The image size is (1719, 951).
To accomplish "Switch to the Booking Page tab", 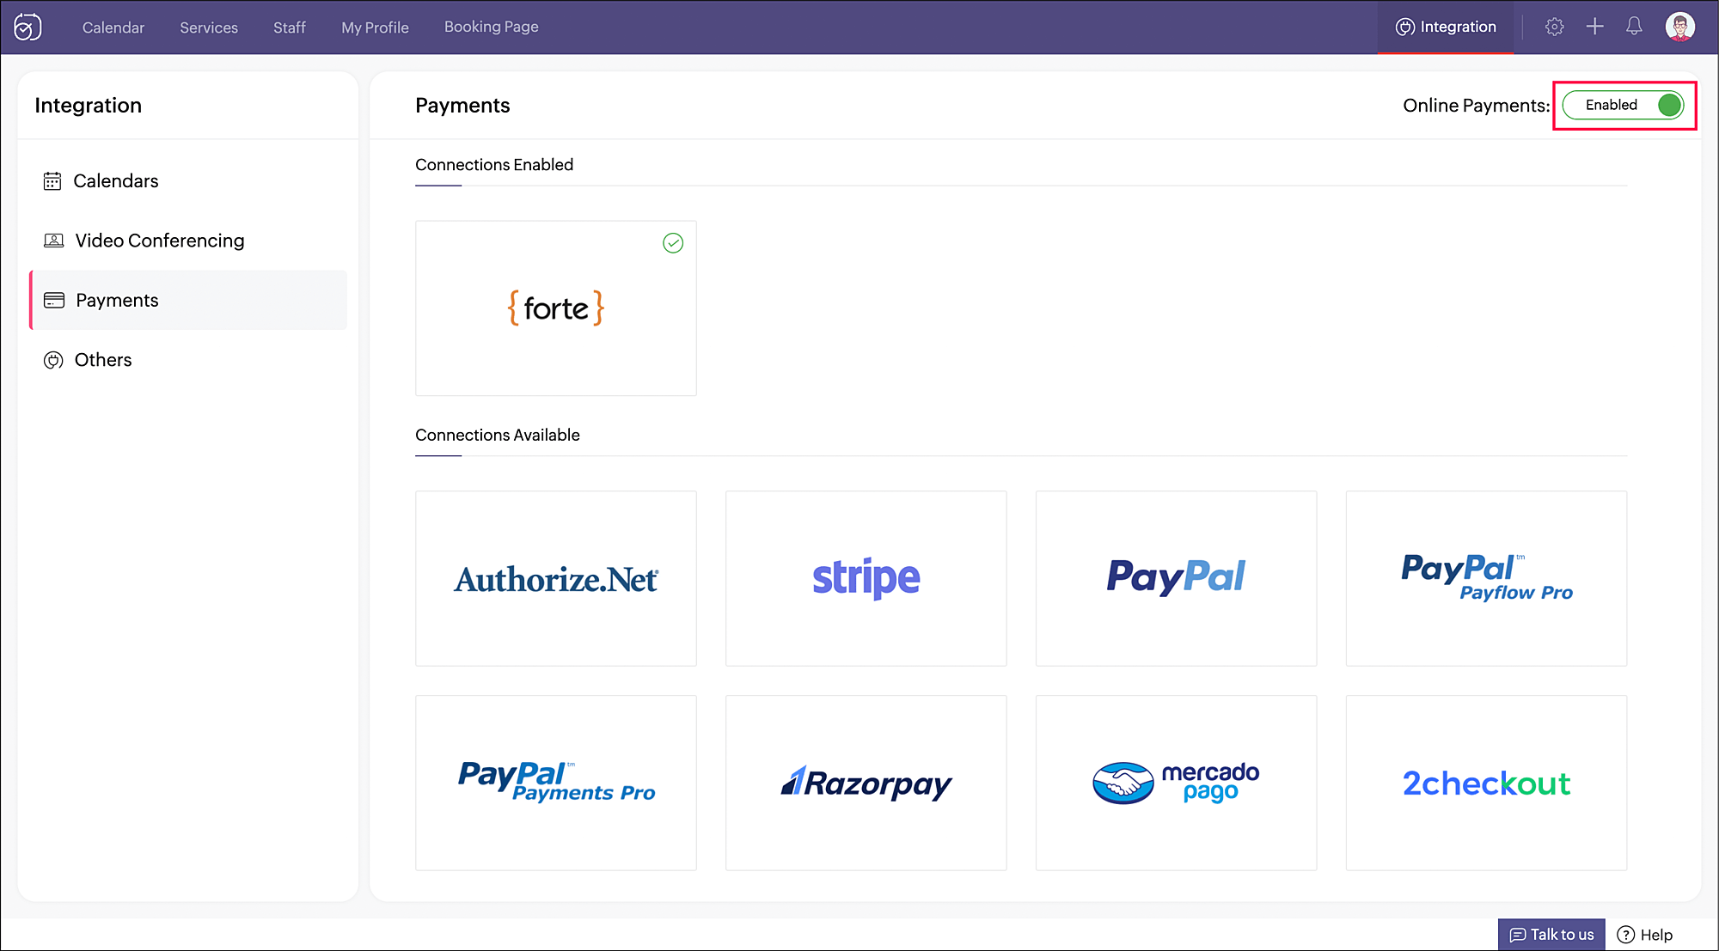I will click(492, 27).
